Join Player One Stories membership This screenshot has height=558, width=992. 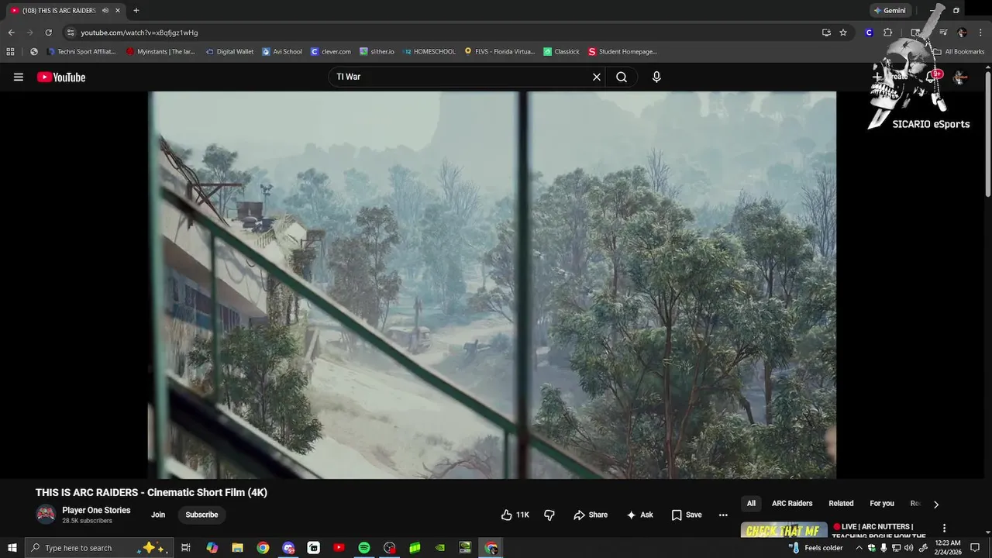158,515
